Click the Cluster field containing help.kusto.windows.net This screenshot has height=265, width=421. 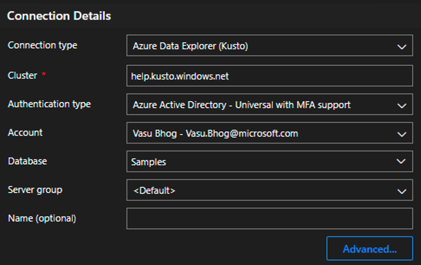click(269, 76)
